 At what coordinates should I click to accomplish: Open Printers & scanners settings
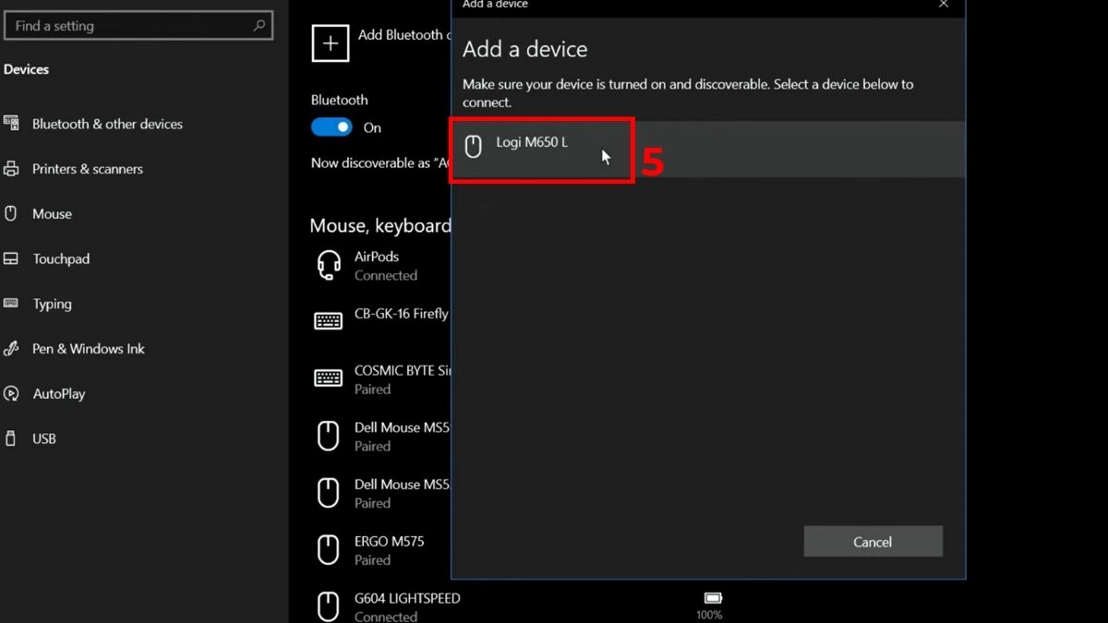(x=88, y=169)
